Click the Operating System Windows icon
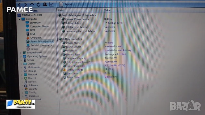This screenshot has width=205, height=115. (x=24, y=56)
